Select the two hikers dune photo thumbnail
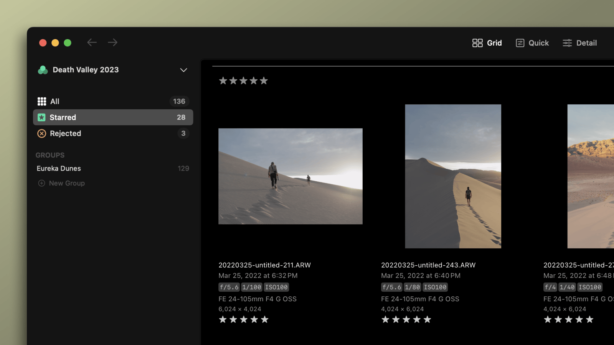 [290, 176]
